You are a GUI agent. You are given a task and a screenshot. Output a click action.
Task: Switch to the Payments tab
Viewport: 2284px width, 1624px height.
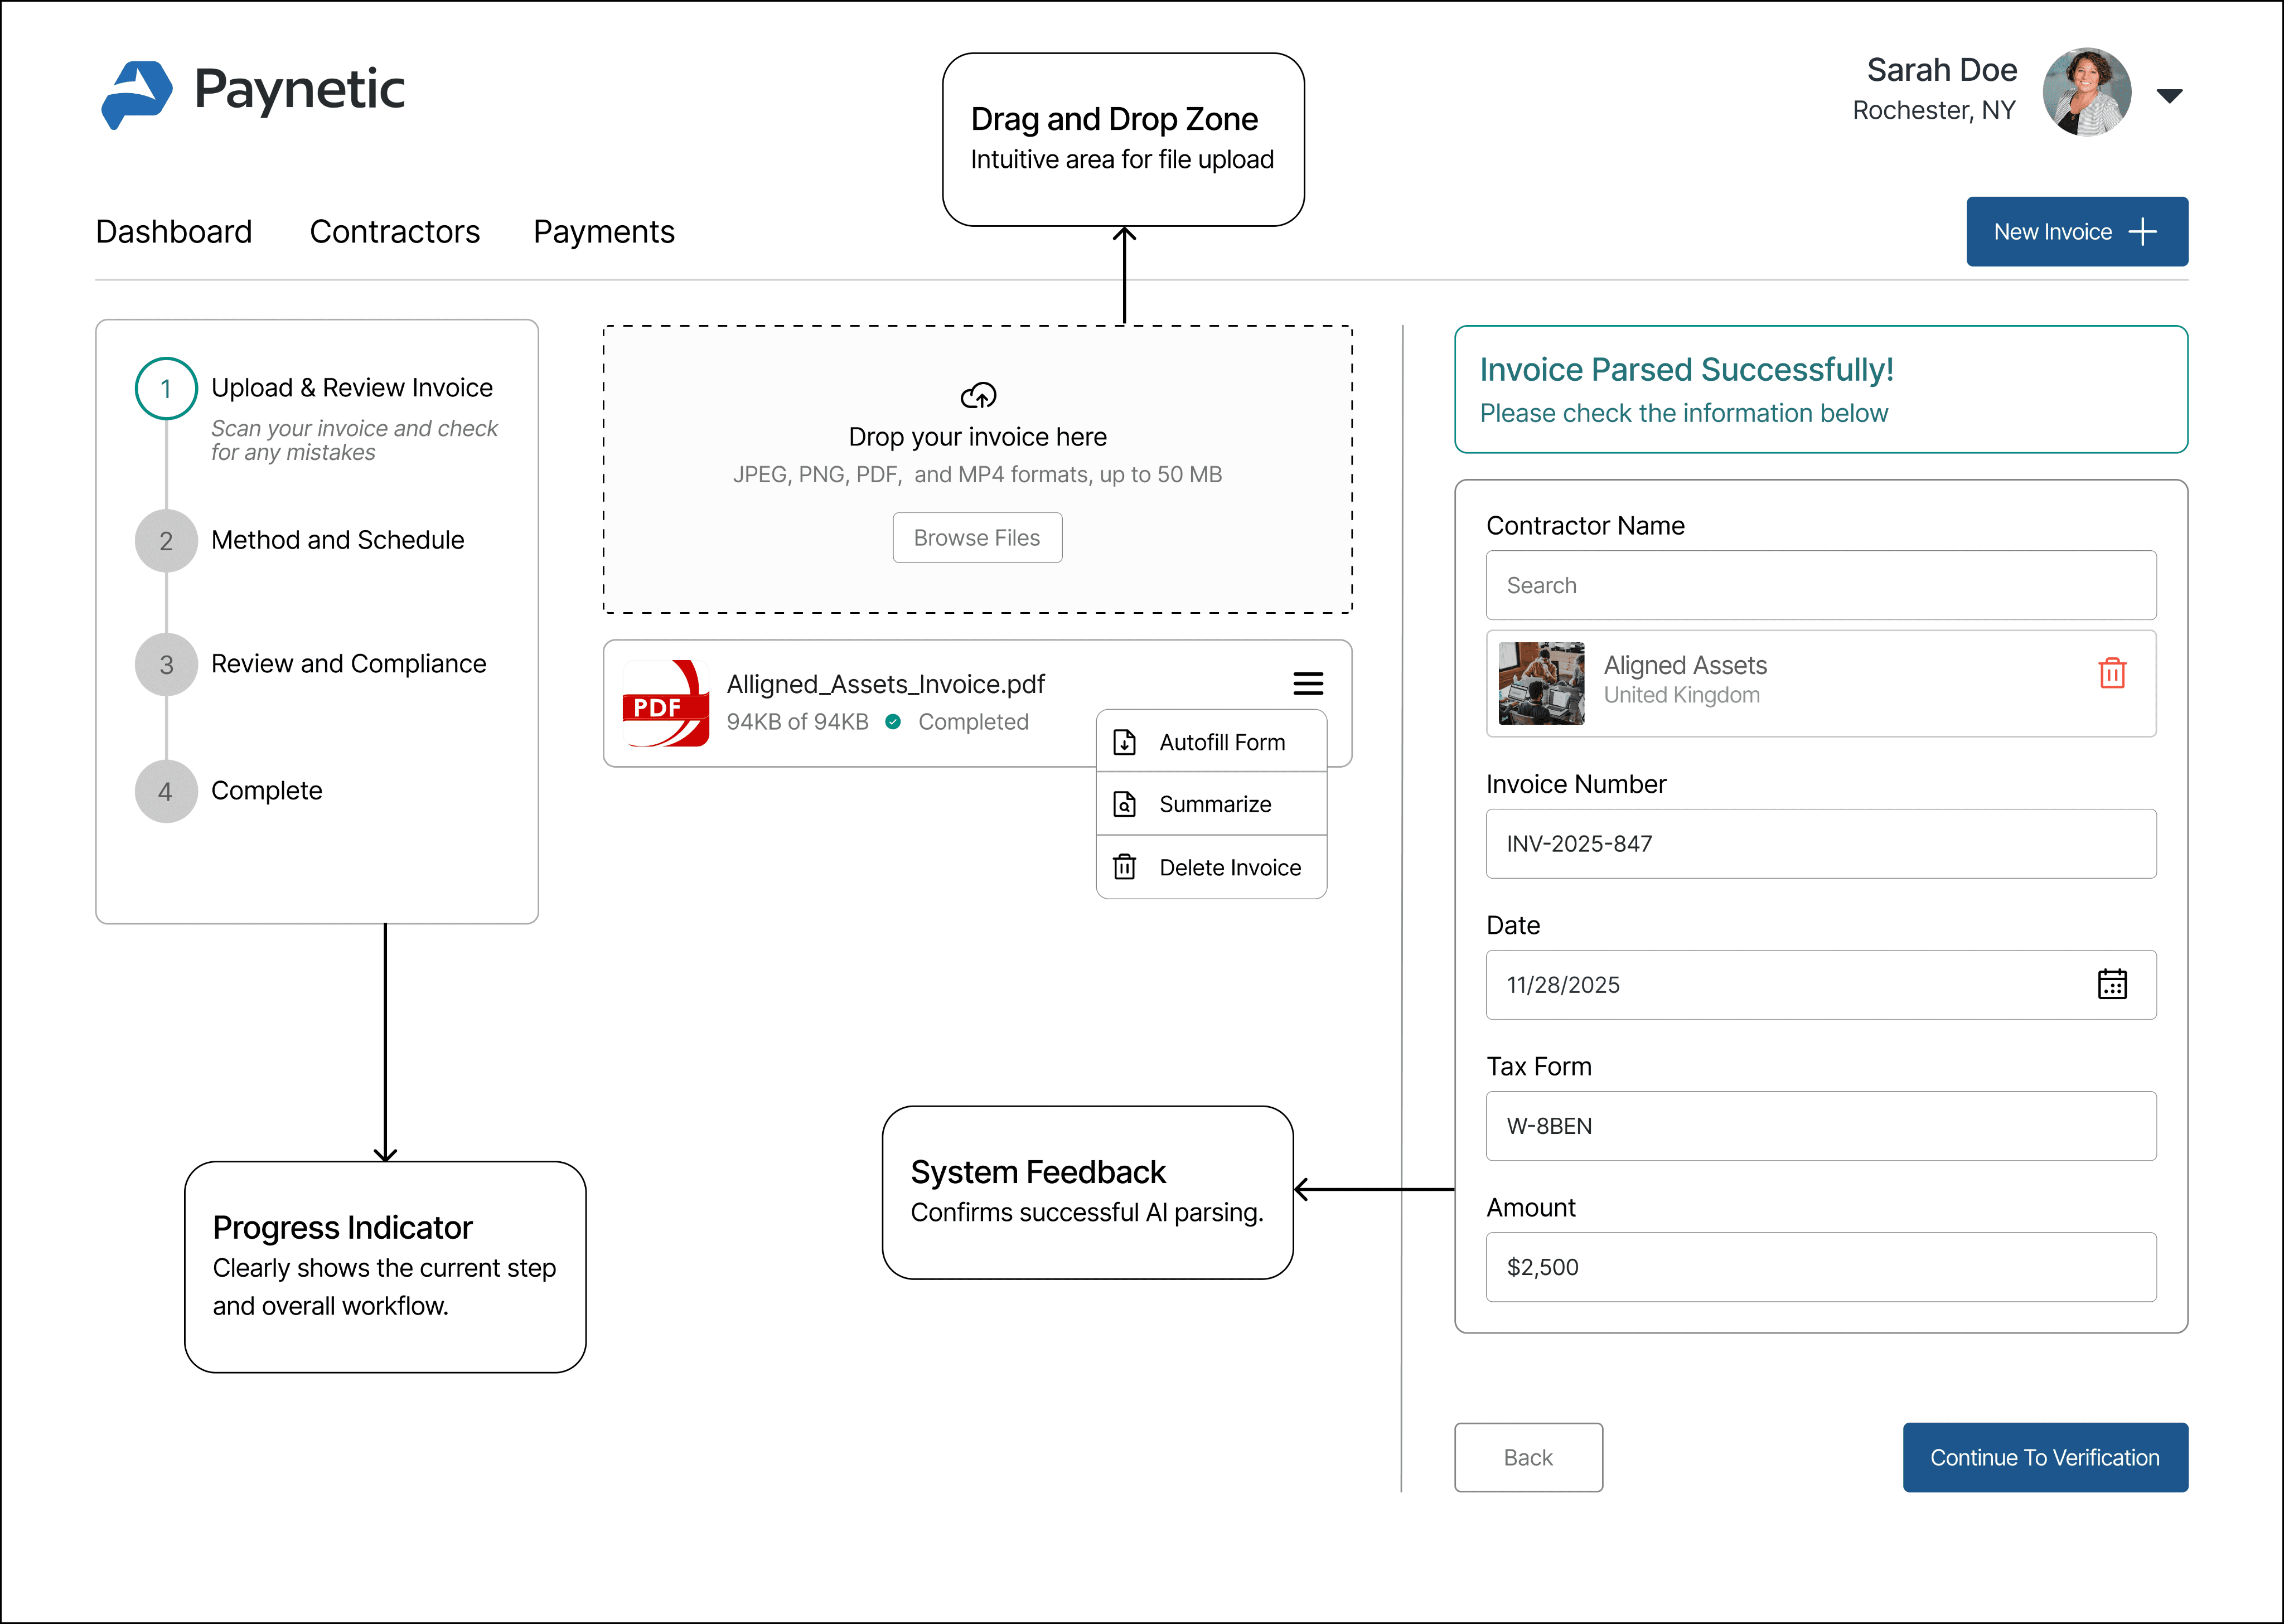point(603,232)
